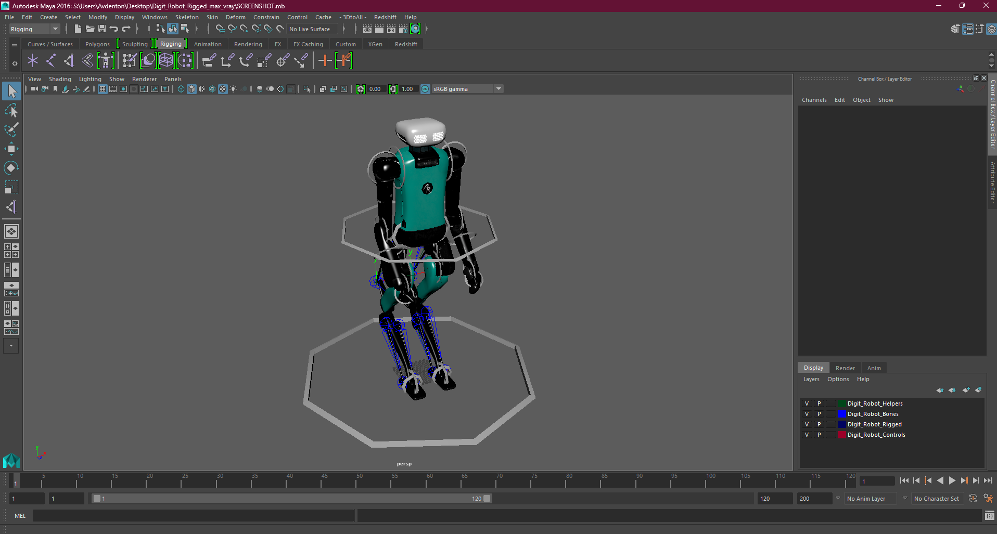Viewport: 997px width, 534px height.
Task: Choose the Rotate tool in toolbox
Action: (11, 168)
